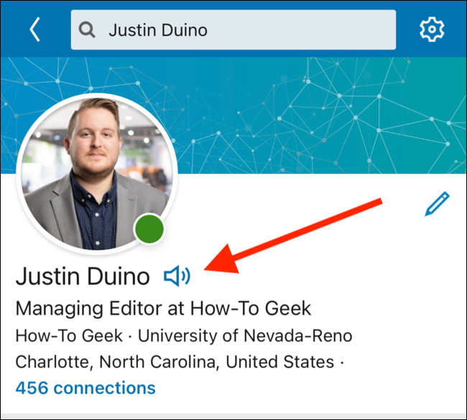Tap How-To Geek company text

(x=69, y=336)
